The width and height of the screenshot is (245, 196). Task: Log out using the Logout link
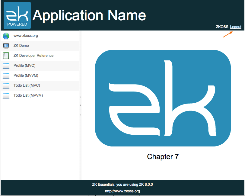point(236,27)
